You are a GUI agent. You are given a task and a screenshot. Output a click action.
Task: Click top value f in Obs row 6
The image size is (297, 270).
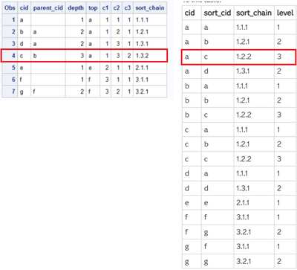(x=90, y=80)
